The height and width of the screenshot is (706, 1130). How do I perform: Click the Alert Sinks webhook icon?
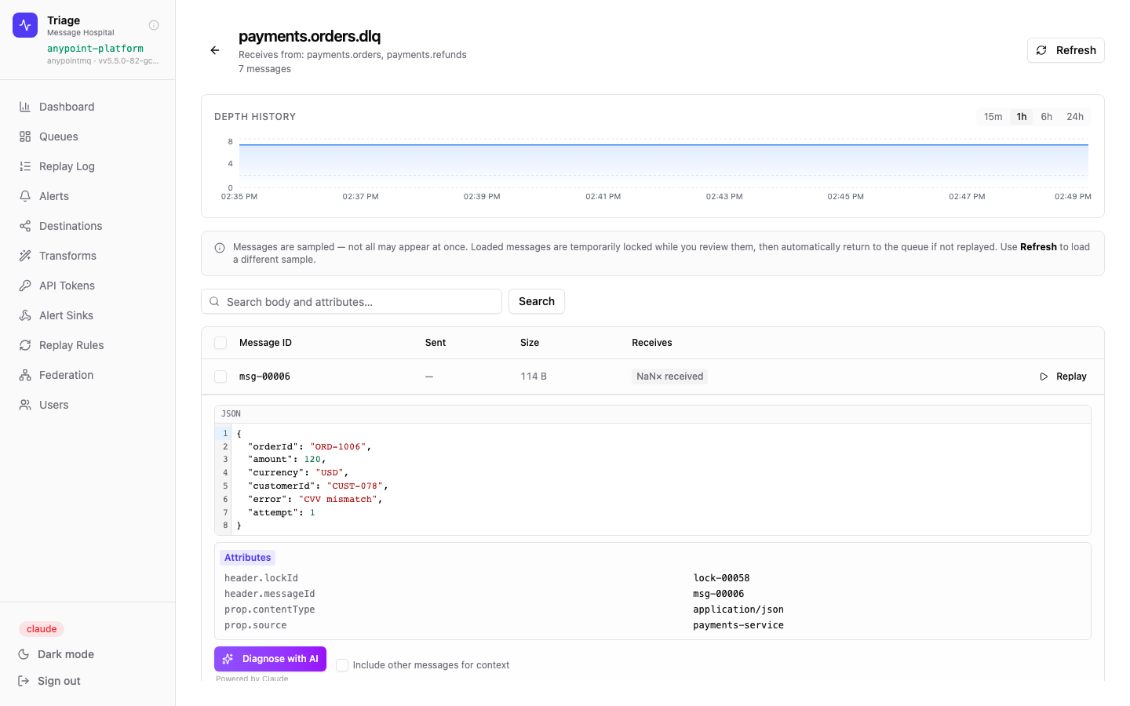click(x=25, y=315)
